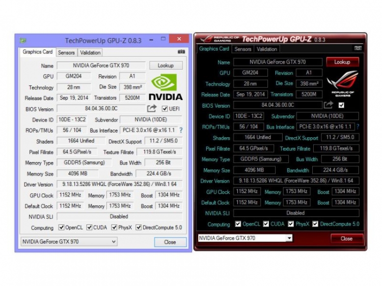Click the blue Bus Interface question mark in the light window
The height and width of the screenshot is (286, 382).
(180, 131)
